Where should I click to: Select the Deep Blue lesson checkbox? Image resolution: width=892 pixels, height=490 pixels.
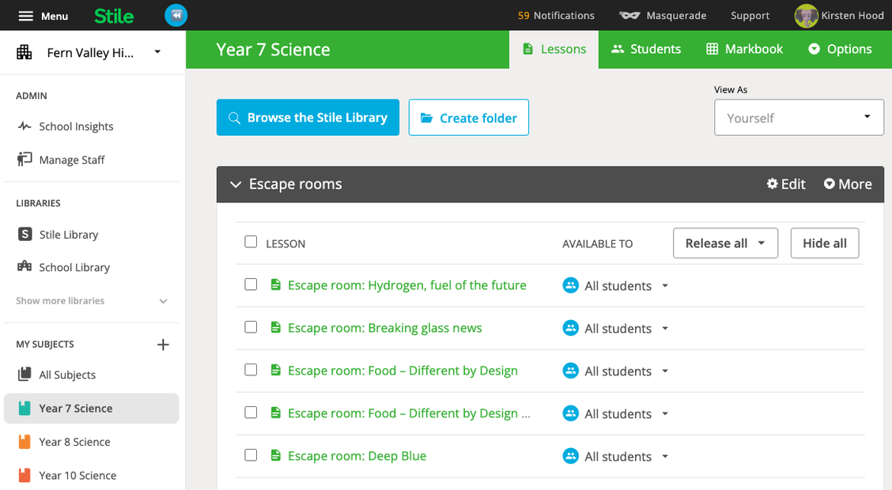coord(251,455)
